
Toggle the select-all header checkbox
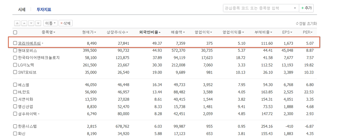point(15,32)
